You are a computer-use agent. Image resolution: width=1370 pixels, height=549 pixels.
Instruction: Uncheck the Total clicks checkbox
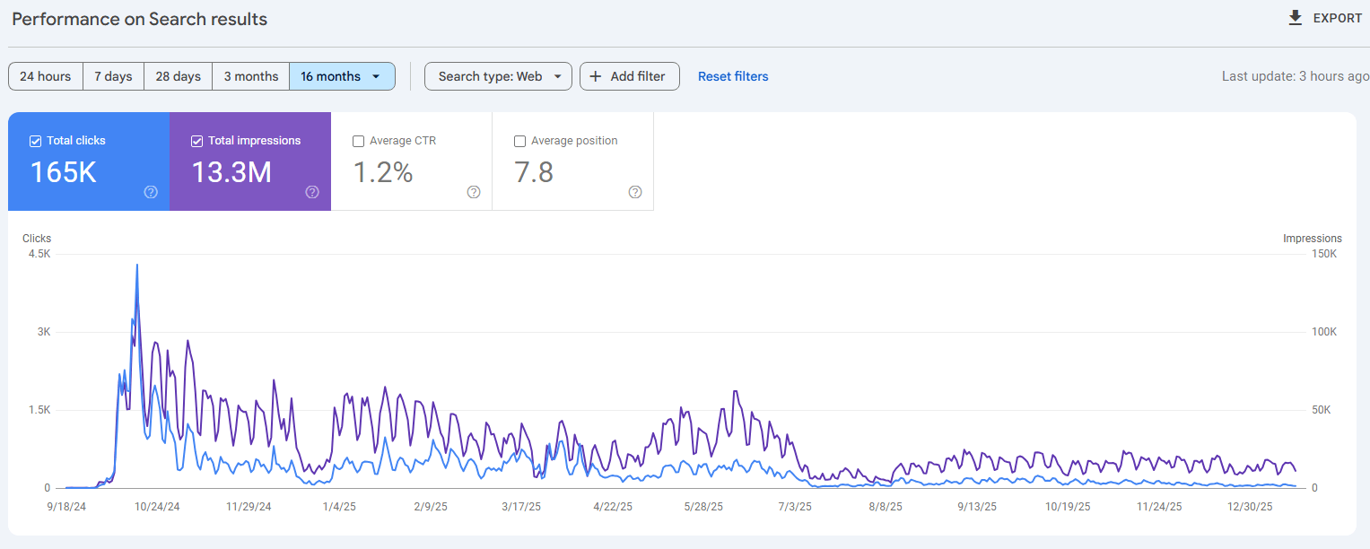tap(36, 141)
